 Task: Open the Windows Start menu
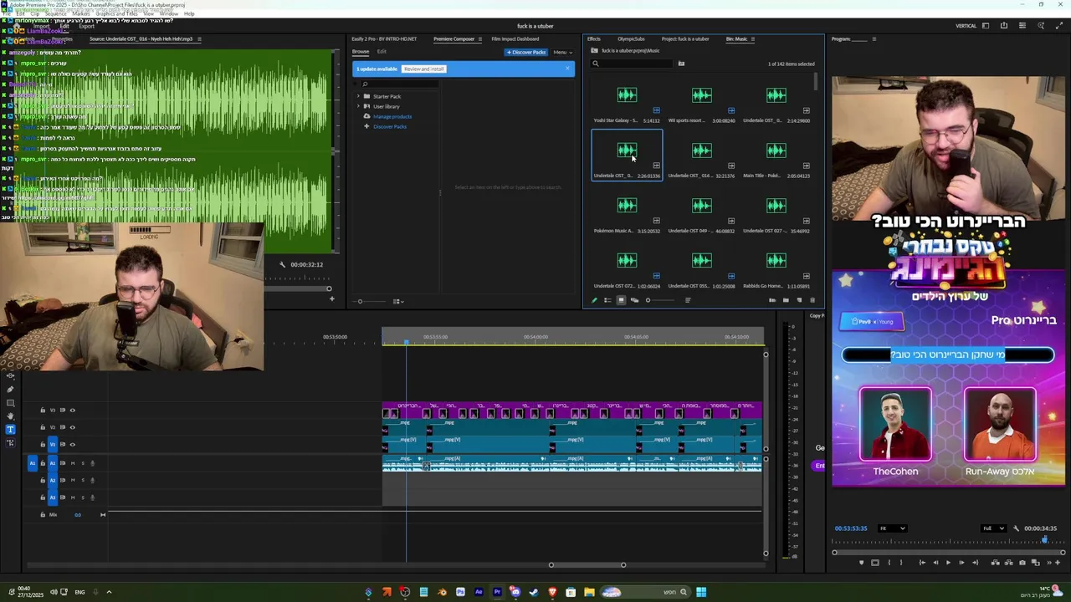701,592
